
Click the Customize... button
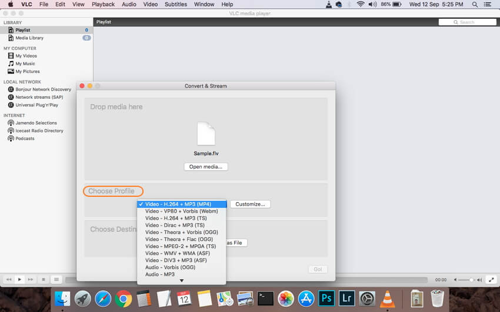[x=250, y=204]
